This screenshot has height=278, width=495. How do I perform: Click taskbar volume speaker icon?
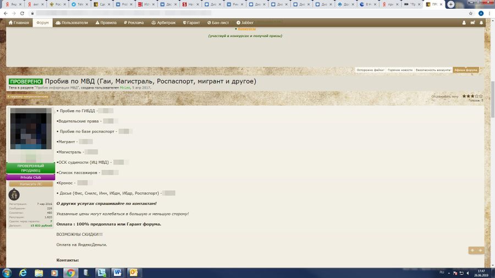pos(468,273)
